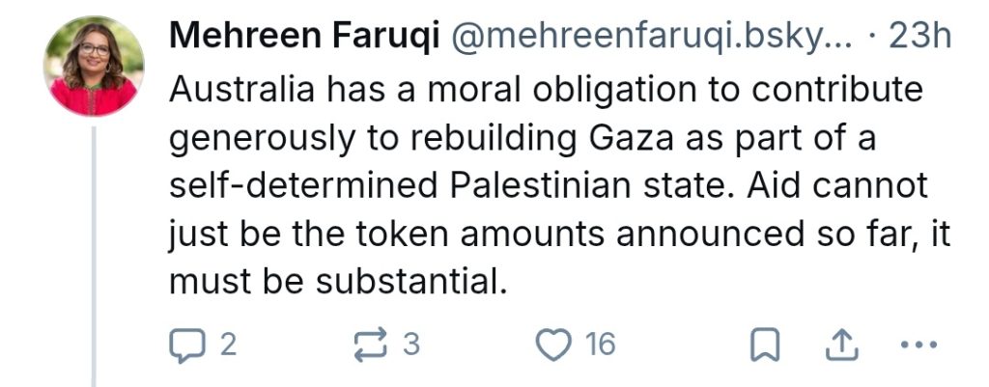Open Mehreen Faruqi's profile picture
This screenshot has width=989, height=387.
coord(94,67)
